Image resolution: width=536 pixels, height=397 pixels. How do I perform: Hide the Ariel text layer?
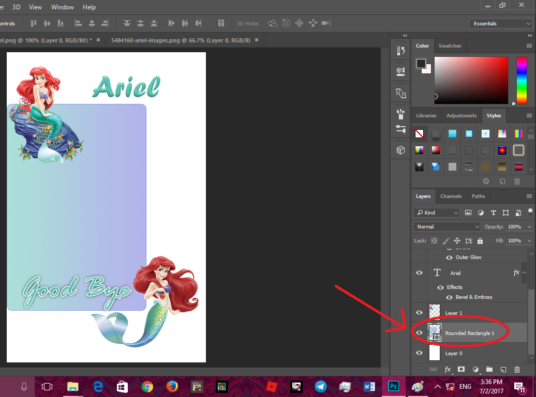(419, 272)
